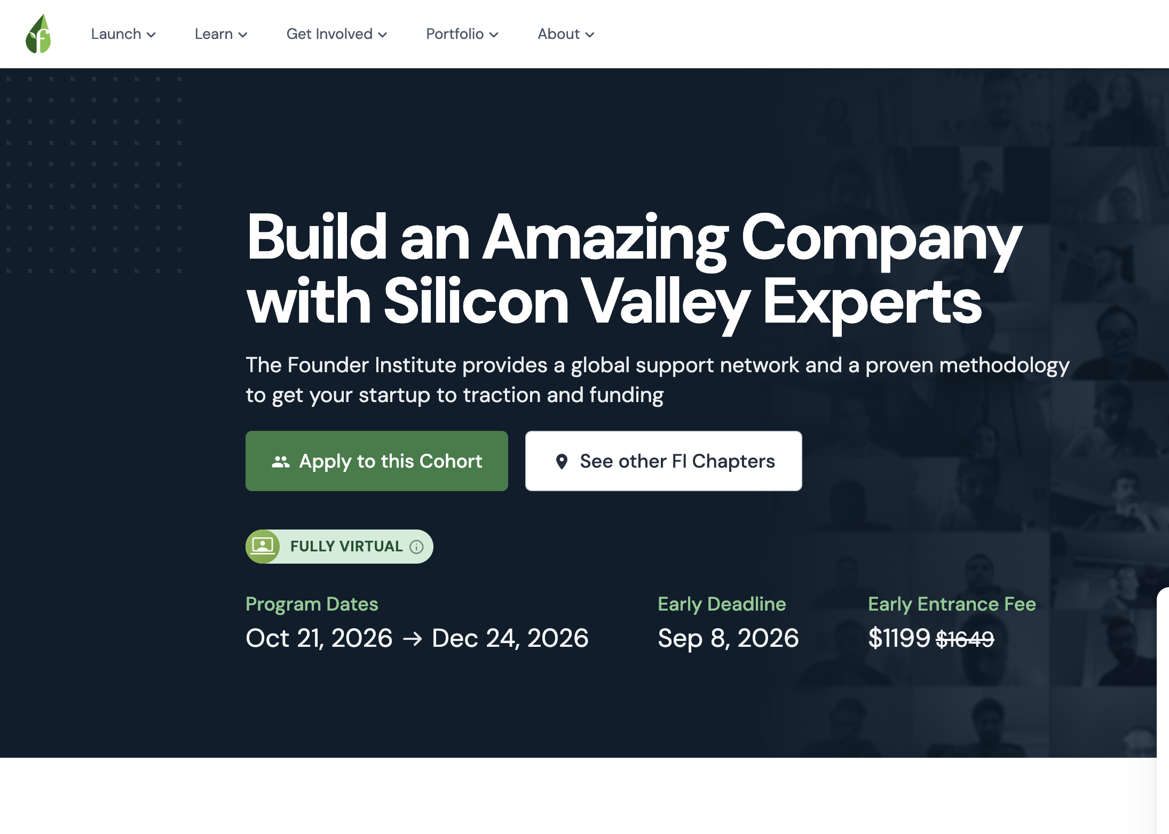
Task: Click the map pin icon on chapters button
Action: (562, 461)
